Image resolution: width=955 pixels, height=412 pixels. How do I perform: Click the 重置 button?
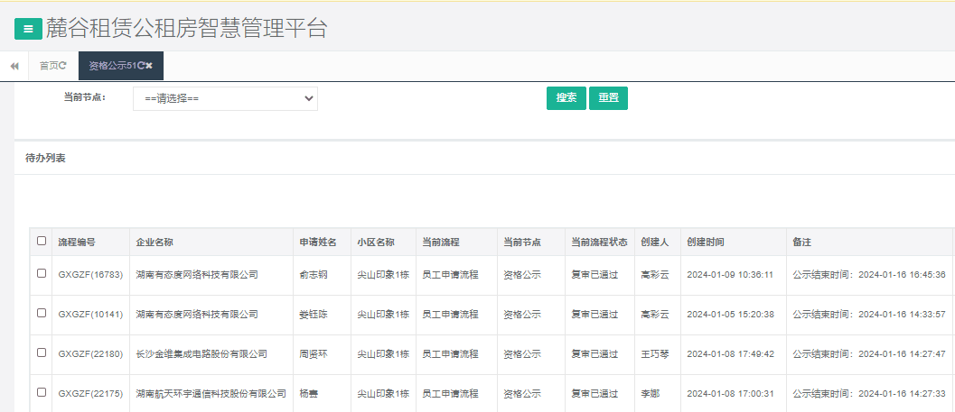coord(608,98)
